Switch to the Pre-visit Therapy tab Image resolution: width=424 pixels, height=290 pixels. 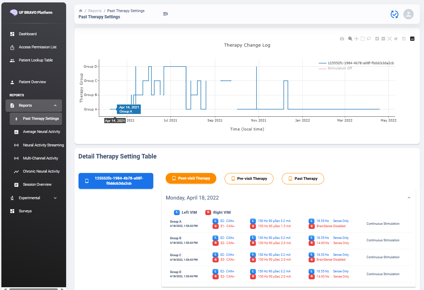click(249, 178)
